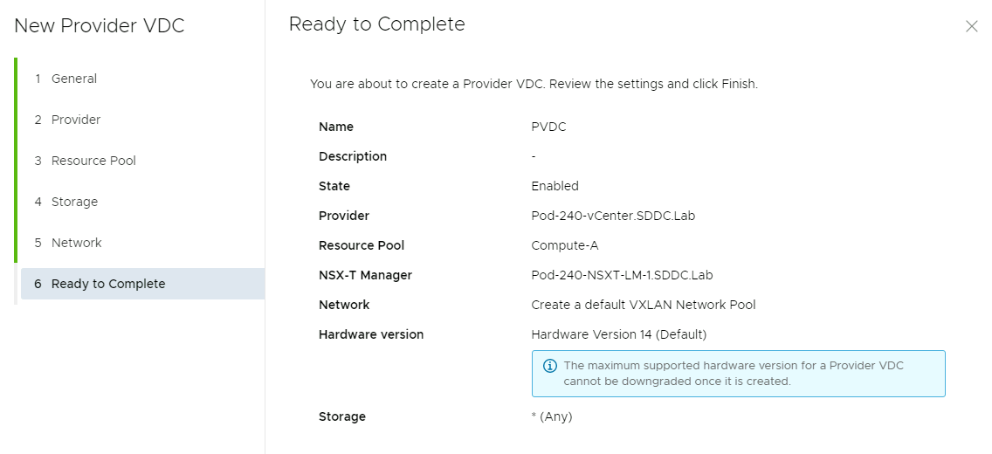The height and width of the screenshot is (454, 992).
Task: Click the review settings instruction text
Action: (x=534, y=84)
